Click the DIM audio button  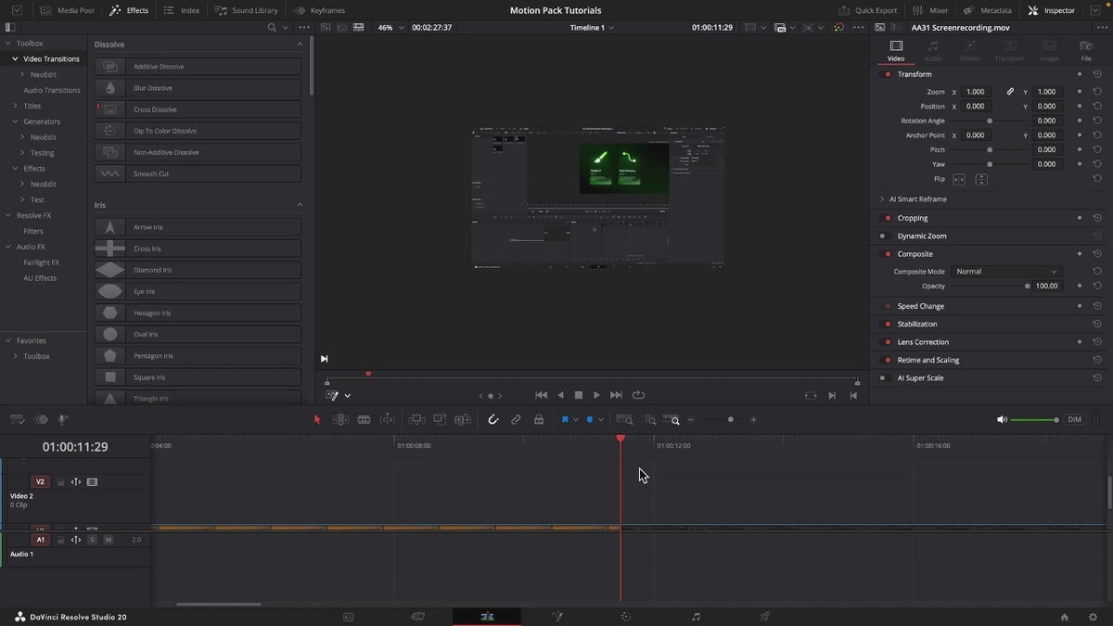point(1074,420)
